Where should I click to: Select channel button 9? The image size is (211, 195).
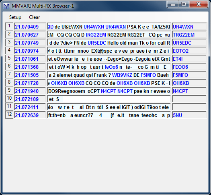tap(9, 90)
